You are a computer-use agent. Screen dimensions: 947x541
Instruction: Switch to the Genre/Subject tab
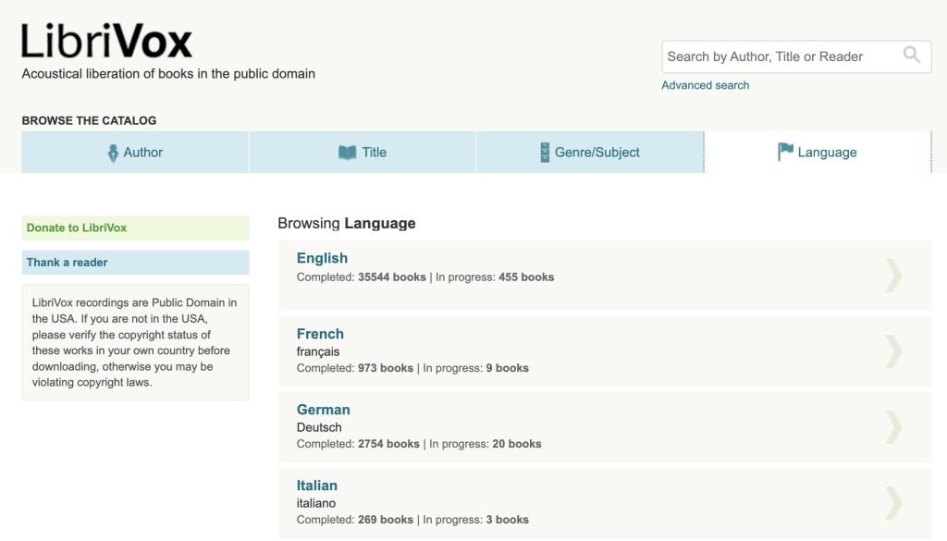click(590, 153)
